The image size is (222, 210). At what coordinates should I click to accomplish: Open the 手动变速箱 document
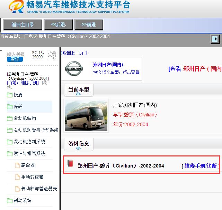click(33, 177)
